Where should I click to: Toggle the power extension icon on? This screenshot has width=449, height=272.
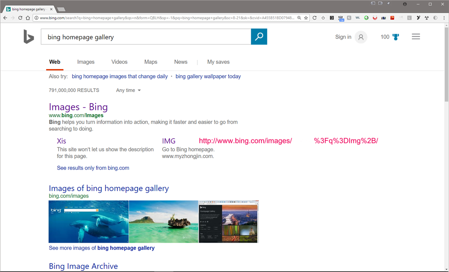(x=323, y=18)
